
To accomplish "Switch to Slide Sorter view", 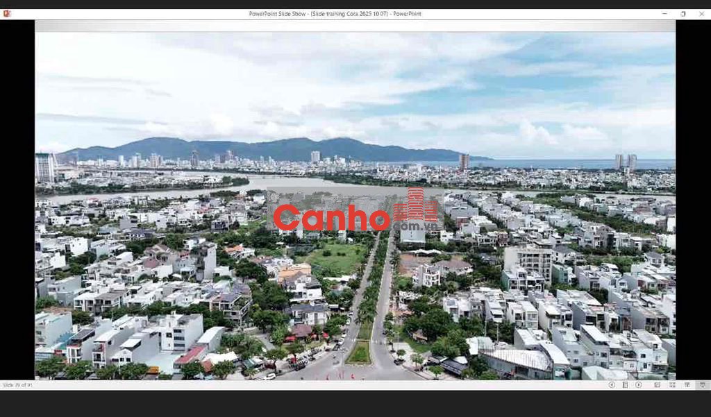I will (x=672, y=384).
